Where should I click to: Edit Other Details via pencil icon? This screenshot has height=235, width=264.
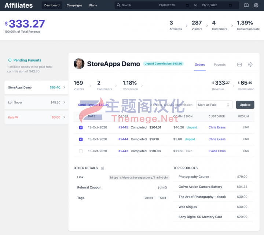103,168
